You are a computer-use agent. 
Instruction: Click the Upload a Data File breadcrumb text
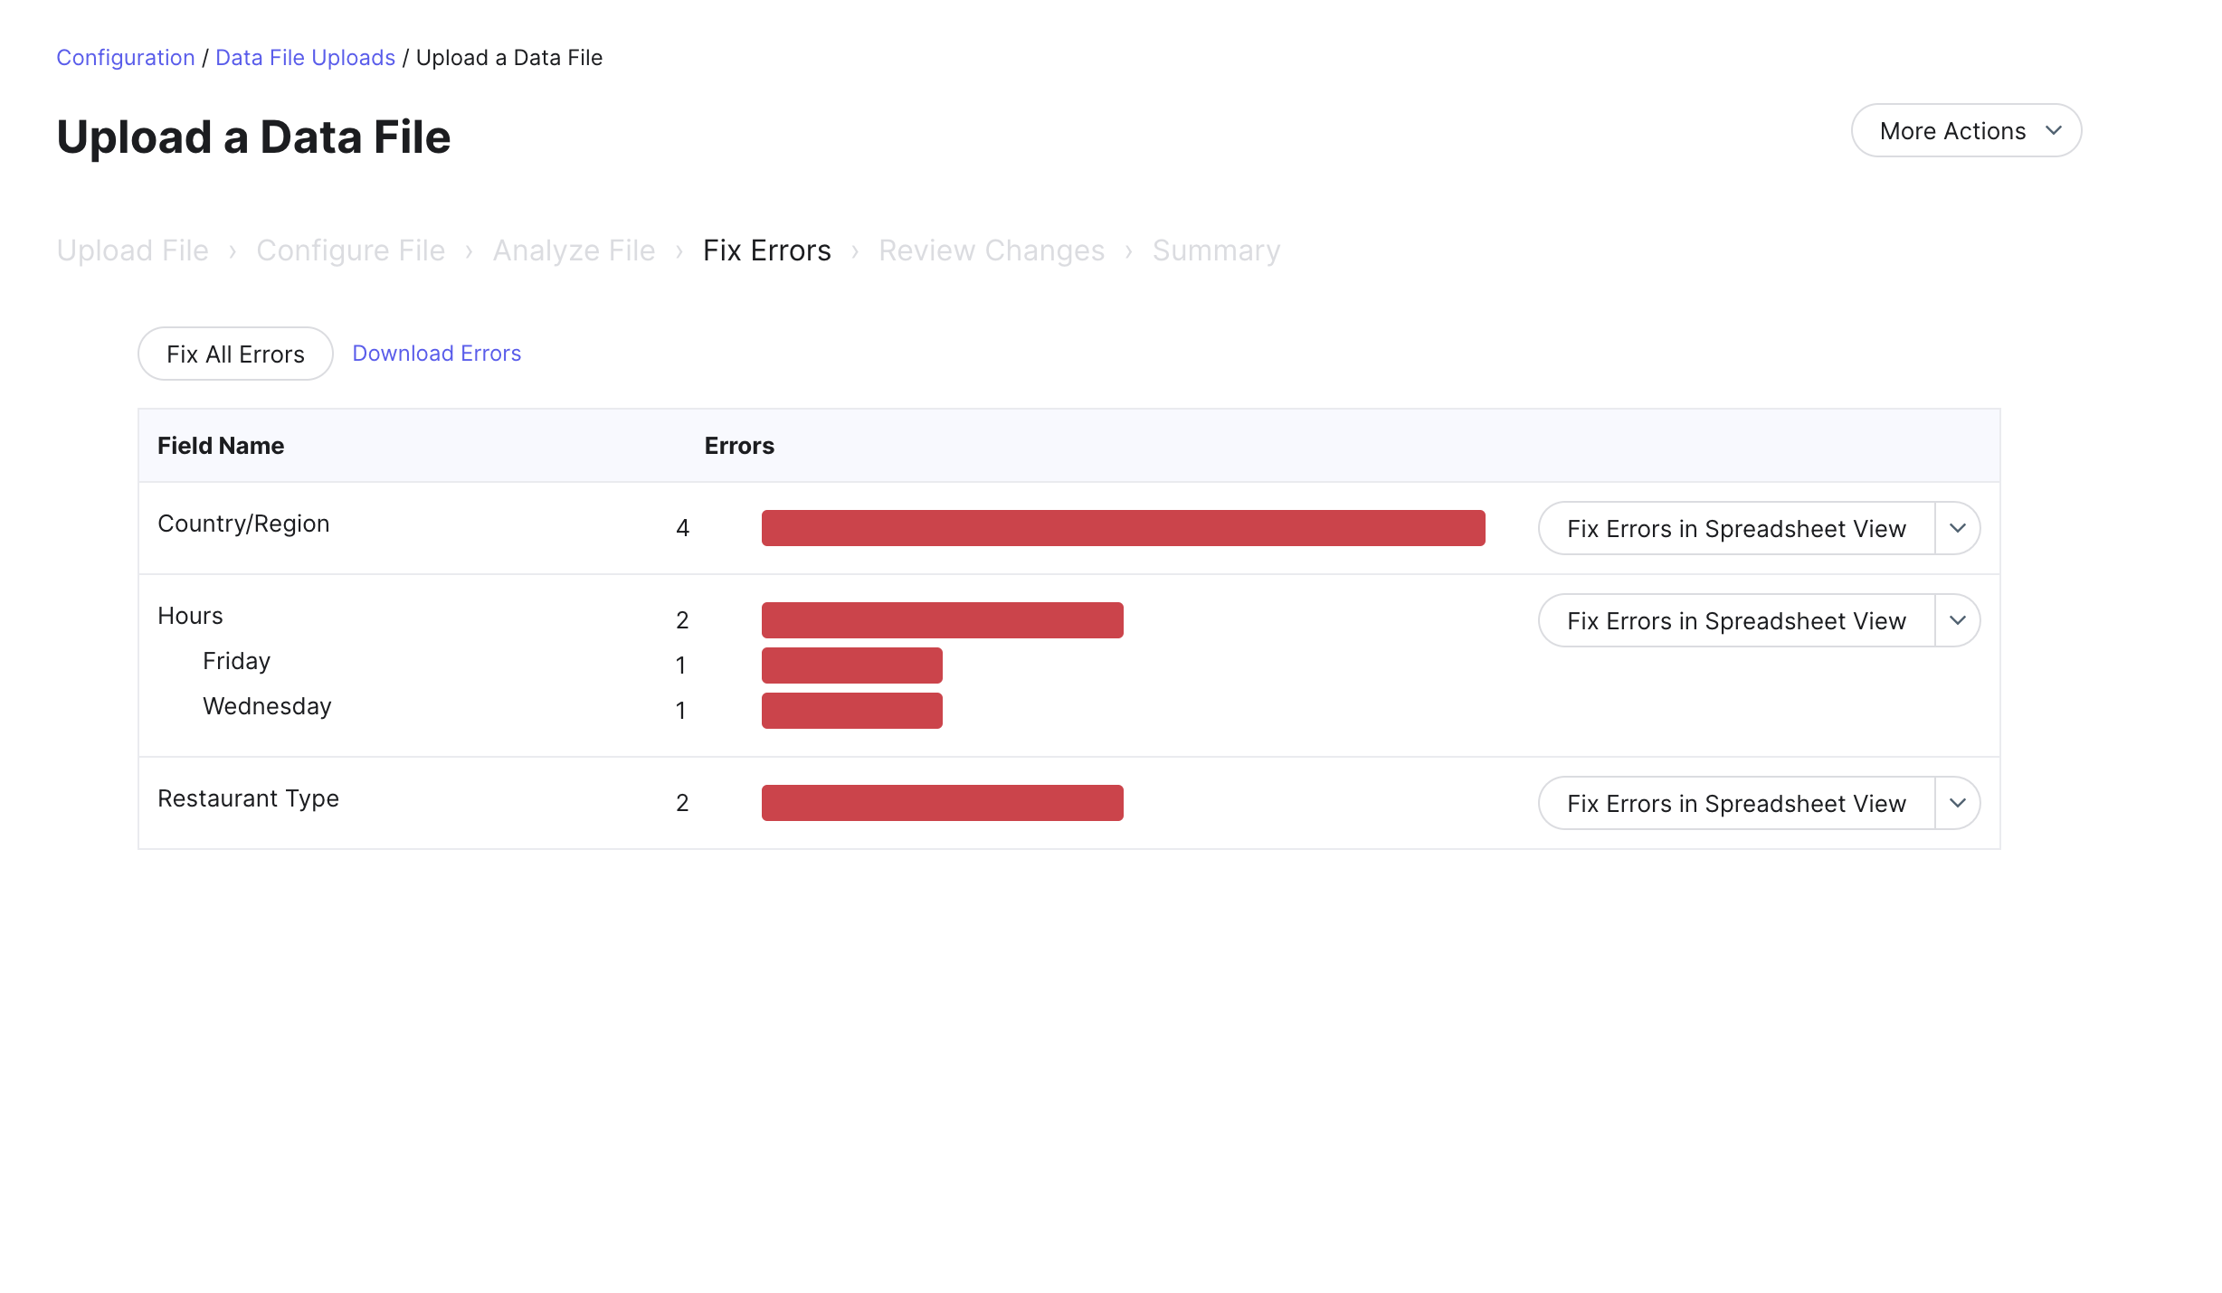click(509, 58)
